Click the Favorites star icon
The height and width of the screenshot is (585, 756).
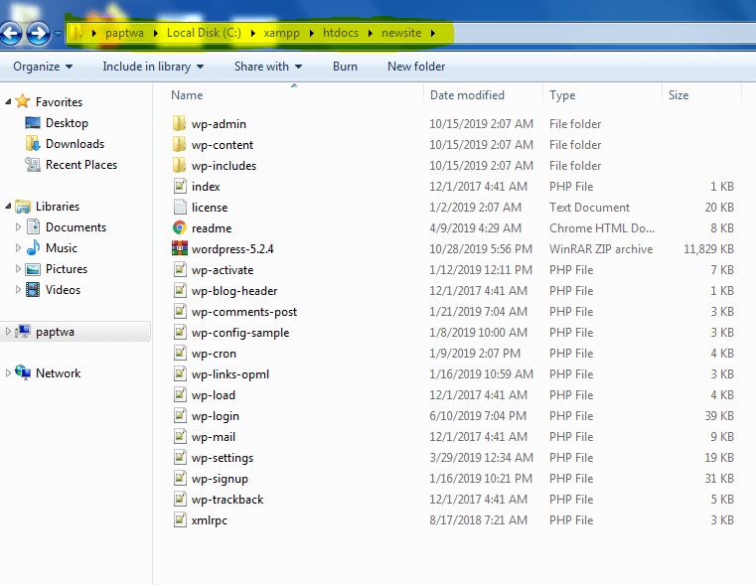tap(23, 101)
